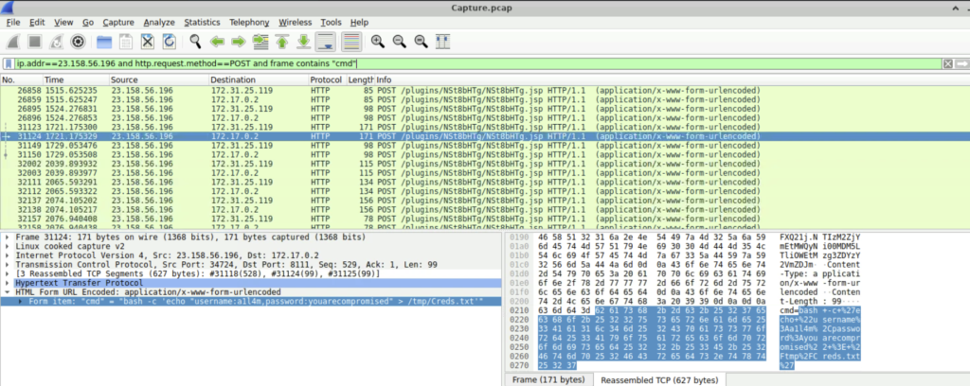970x386 pixels.
Task: Toggle auto-scroll to last packet
Action: pyautogui.click(x=326, y=42)
